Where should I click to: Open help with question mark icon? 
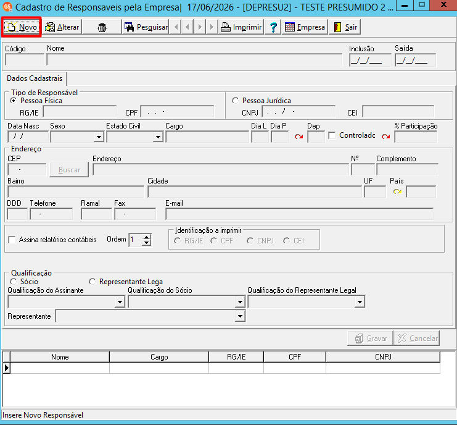(273, 27)
